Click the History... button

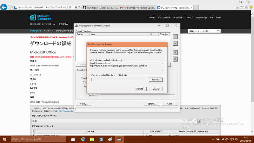pos(84,104)
